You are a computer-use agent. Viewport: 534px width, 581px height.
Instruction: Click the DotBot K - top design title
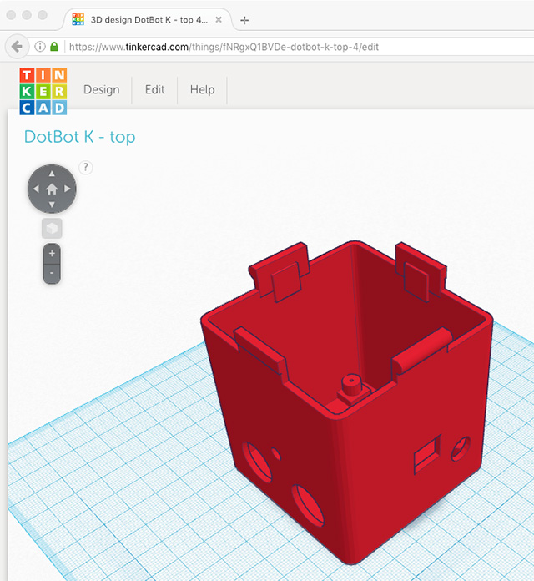point(79,137)
